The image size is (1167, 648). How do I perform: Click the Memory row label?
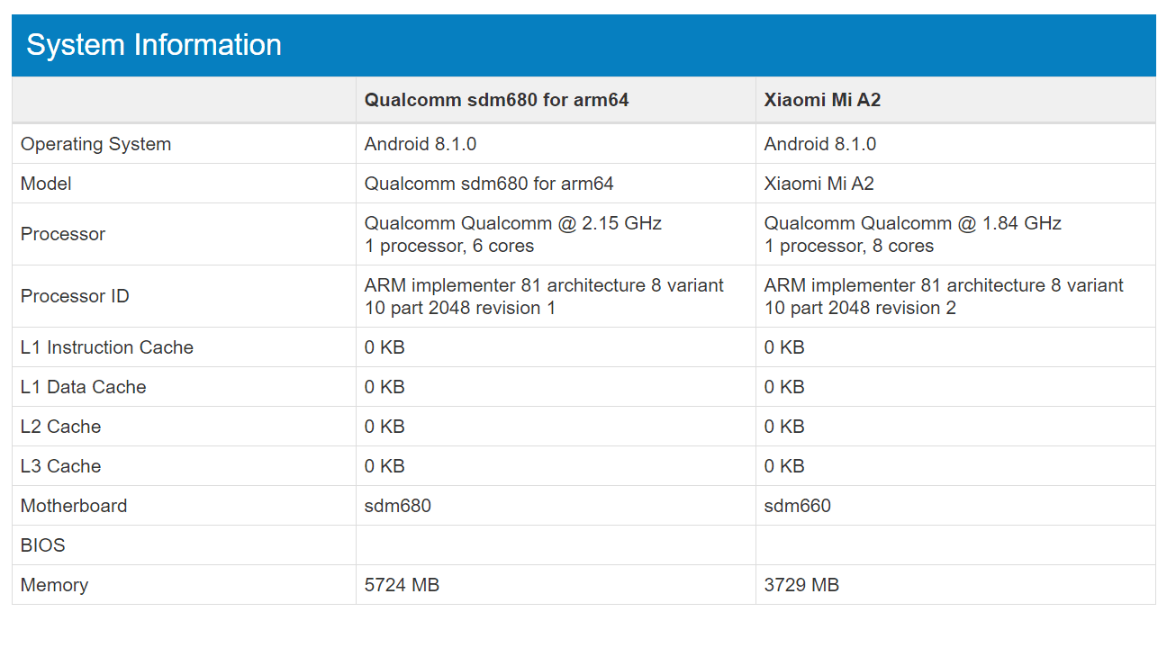54,585
